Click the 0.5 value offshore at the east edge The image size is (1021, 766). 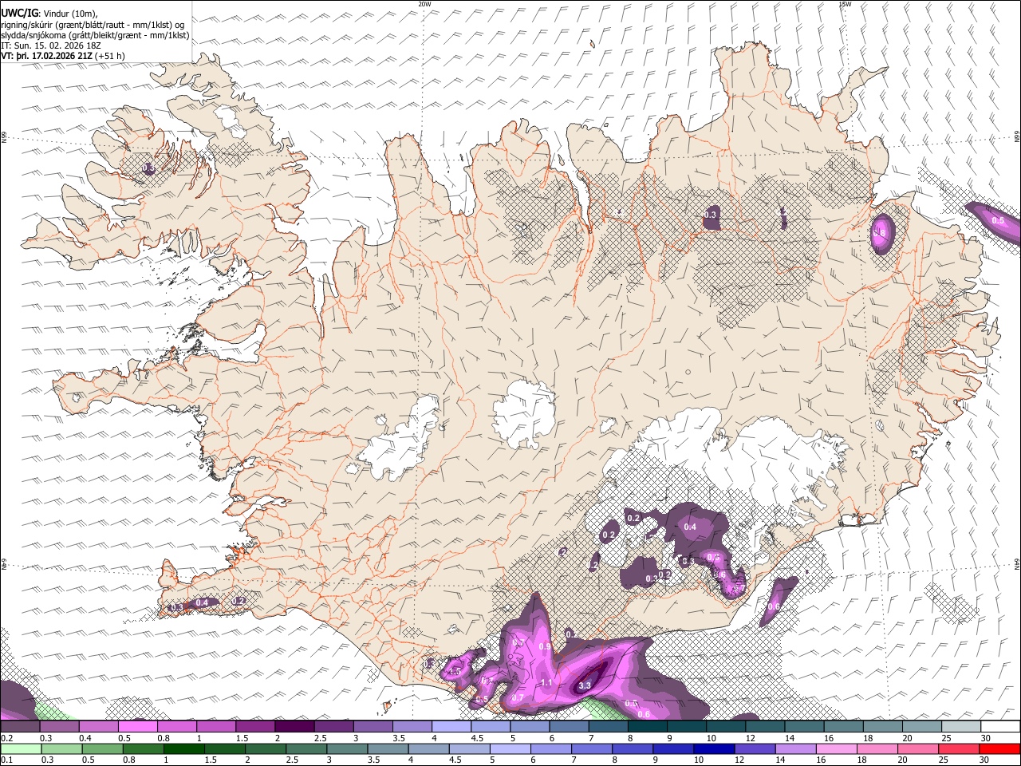click(x=998, y=220)
